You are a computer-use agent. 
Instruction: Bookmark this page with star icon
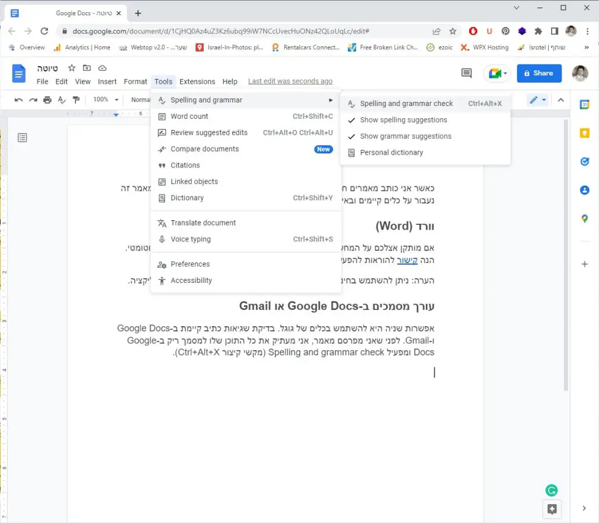[x=453, y=31]
